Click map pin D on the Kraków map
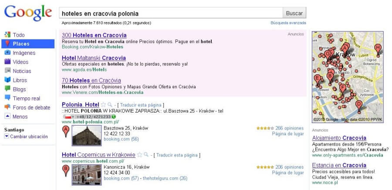Screen dimensions: 392x190 pos(358,105)
